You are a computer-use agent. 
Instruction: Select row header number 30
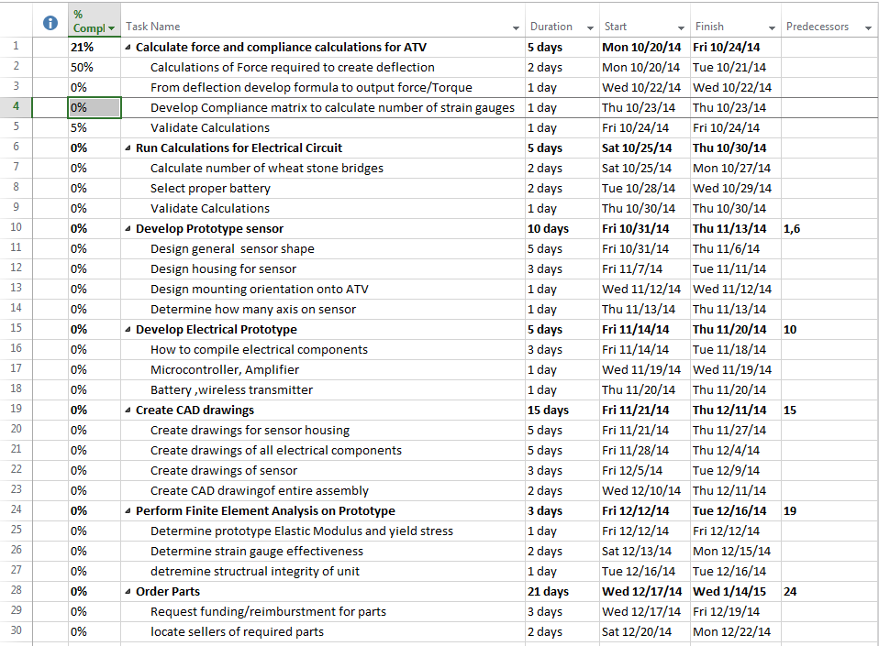(x=17, y=631)
